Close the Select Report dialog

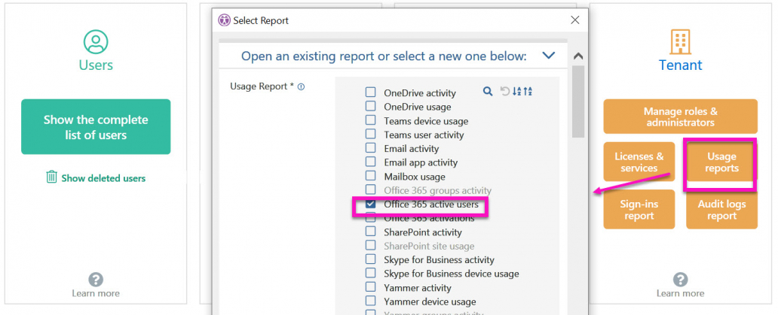(x=575, y=20)
